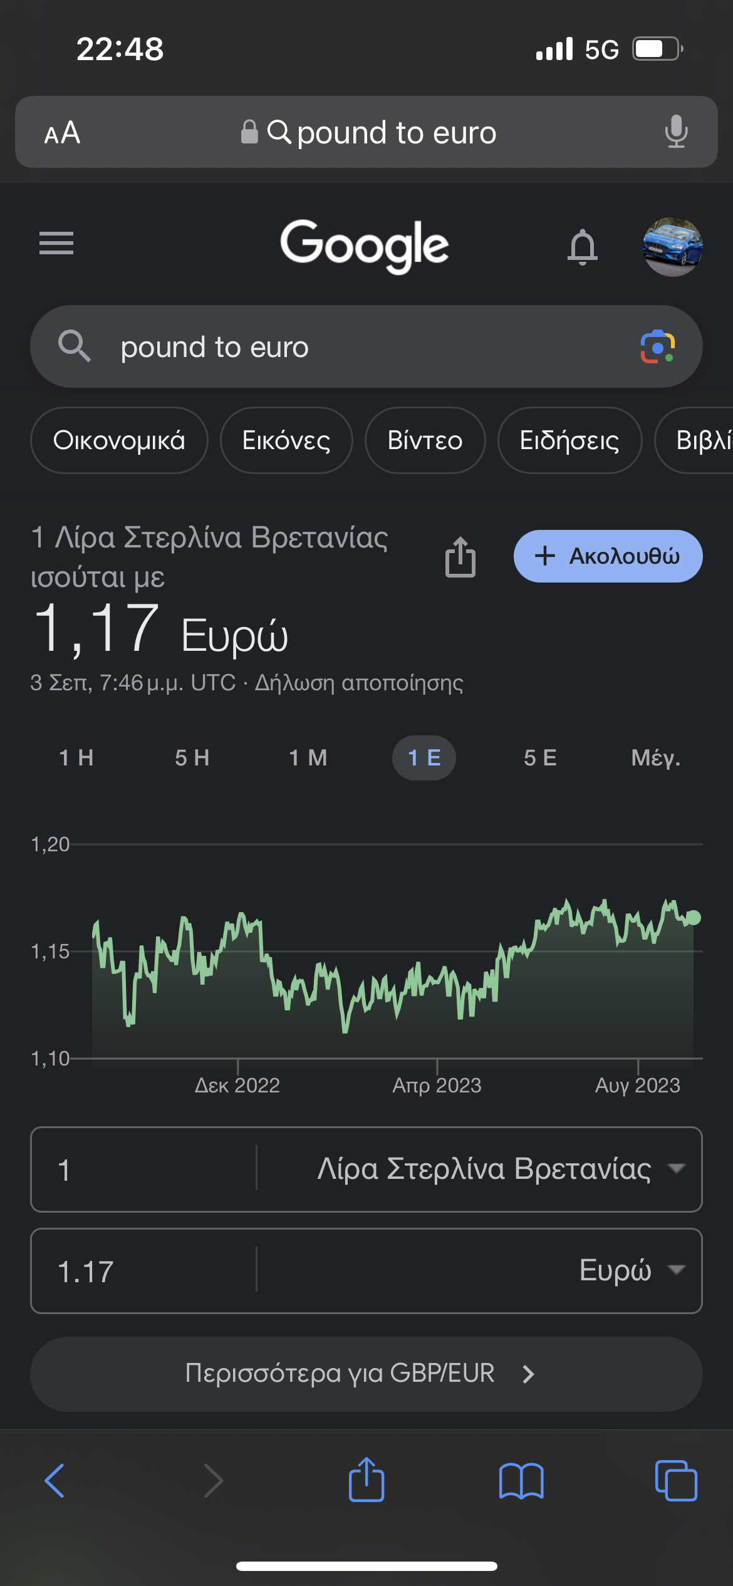Tap the voice dictation microphone in address bar
Image resolution: width=733 pixels, height=1586 pixels.
pyautogui.click(x=676, y=132)
